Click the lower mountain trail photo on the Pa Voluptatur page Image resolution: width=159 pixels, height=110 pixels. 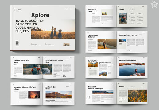[103, 74]
